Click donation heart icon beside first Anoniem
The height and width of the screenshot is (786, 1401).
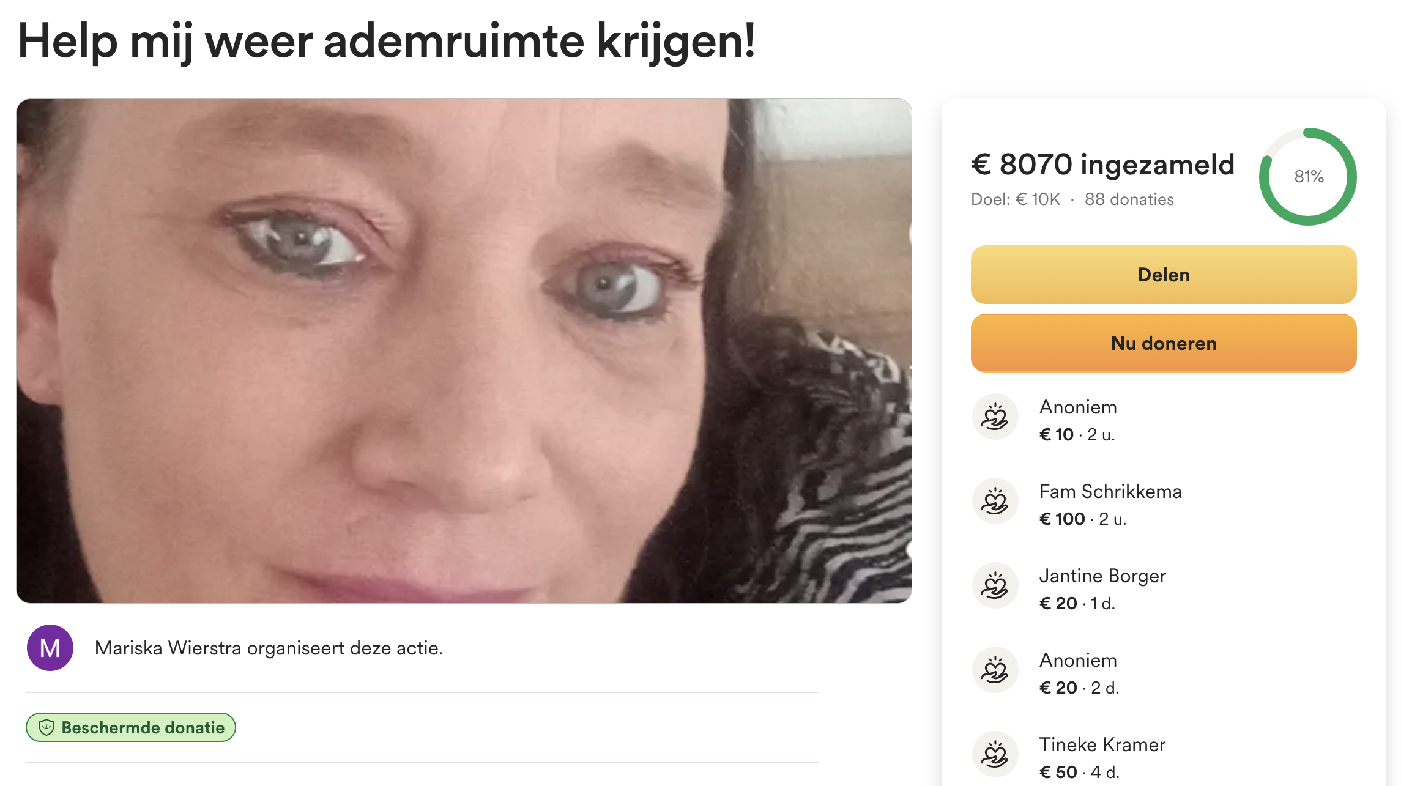[x=995, y=417]
